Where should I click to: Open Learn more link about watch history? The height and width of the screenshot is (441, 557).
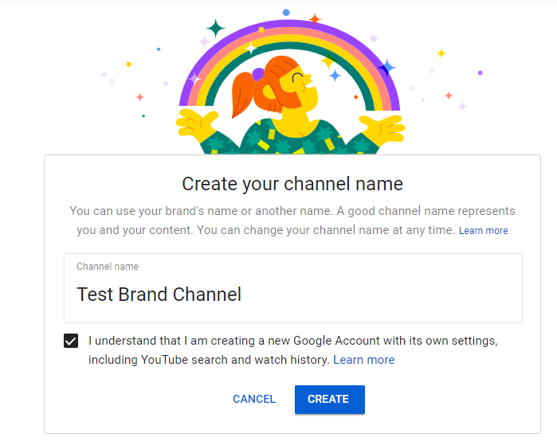363,360
